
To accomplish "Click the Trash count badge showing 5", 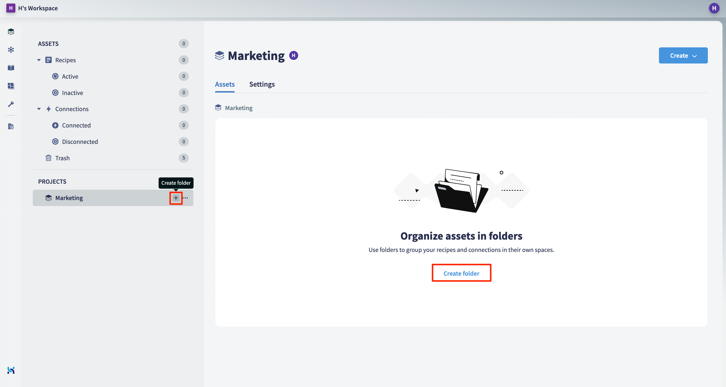I will [x=184, y=158].
